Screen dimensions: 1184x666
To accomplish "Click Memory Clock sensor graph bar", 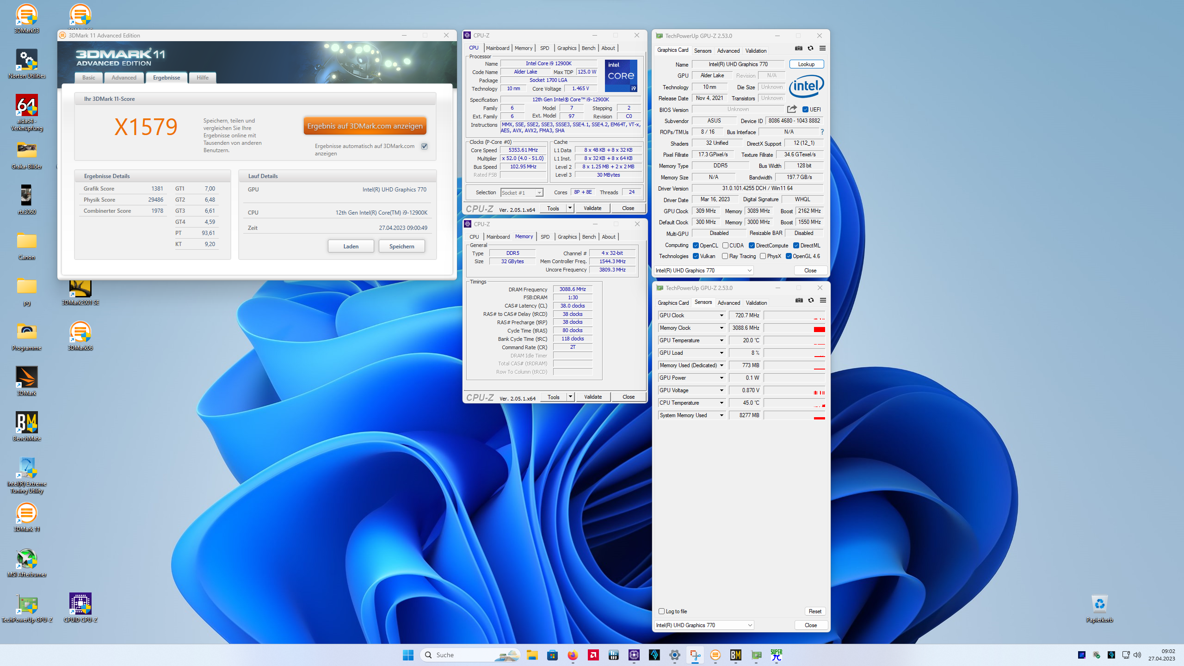I will [795, 328].
